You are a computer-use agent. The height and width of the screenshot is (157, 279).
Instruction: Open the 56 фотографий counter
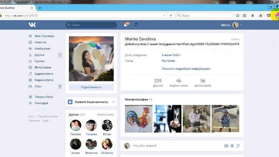pyautogui.click(x=203, y=83)
